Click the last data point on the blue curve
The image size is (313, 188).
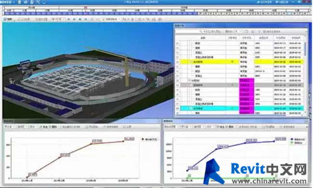[274, 141]
